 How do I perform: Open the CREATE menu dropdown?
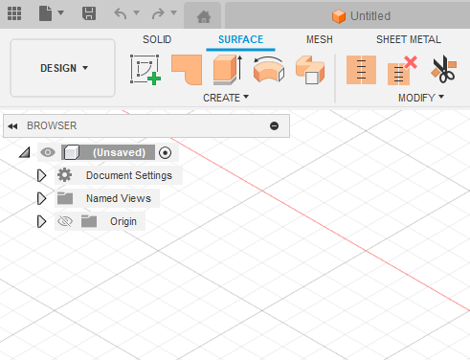tap(226, 98)
